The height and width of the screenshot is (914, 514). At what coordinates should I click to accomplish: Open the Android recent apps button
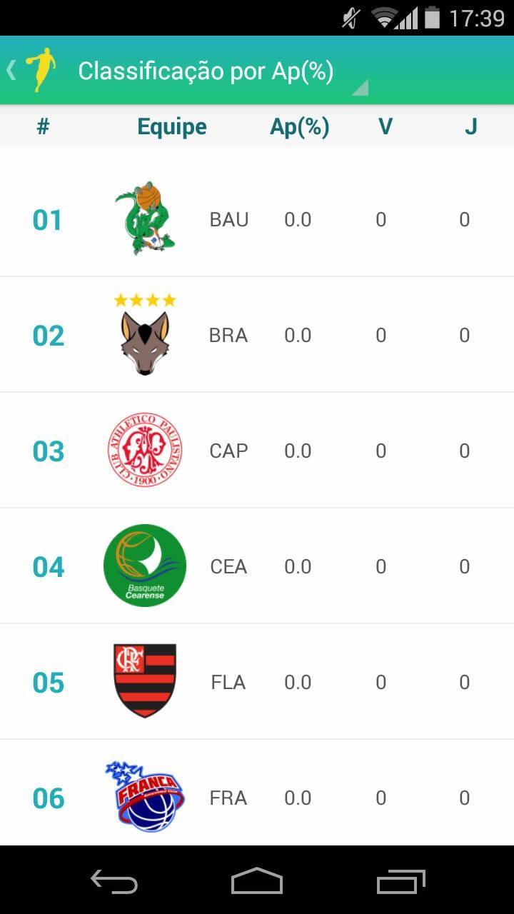[x=400, y=881]
